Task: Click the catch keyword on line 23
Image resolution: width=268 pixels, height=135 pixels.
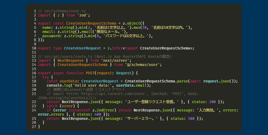Action: pos(52,106)
